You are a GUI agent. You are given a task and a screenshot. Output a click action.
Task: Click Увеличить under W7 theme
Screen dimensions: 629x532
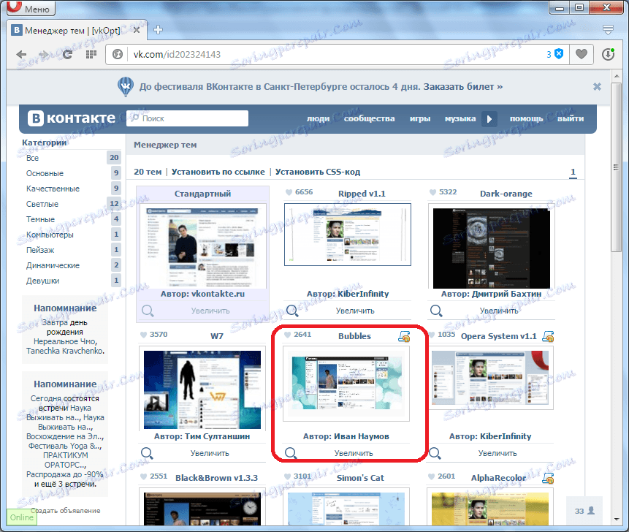210,453
